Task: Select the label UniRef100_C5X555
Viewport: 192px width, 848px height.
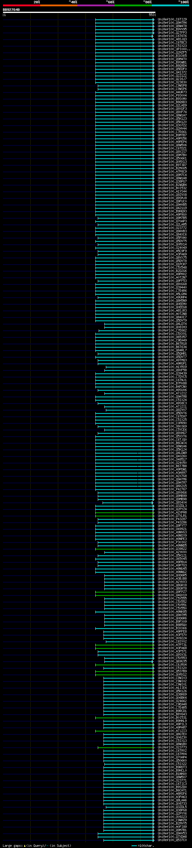Action: coord(172,599)
